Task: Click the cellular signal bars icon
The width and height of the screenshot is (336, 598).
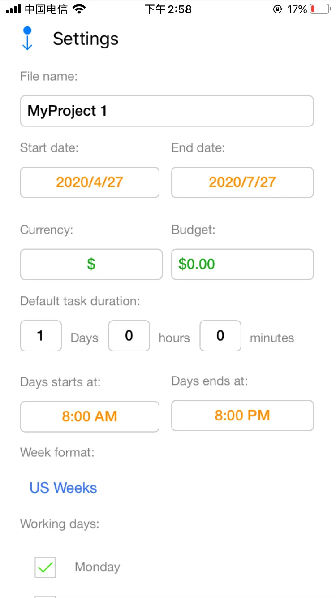Action: (13, 9)
